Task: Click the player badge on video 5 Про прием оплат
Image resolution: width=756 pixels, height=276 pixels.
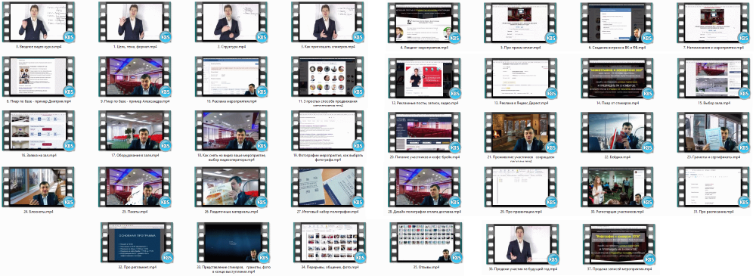Action: 550,36
